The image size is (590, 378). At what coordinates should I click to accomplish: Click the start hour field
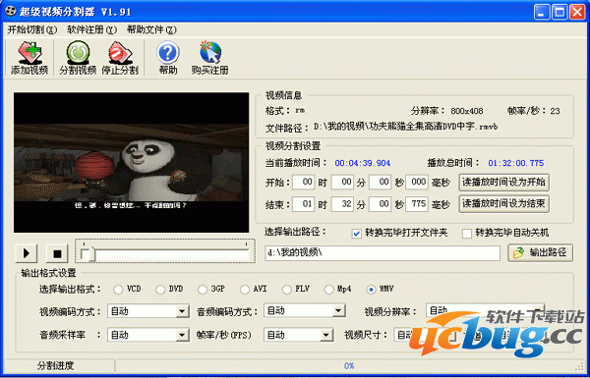pyautogui.click(x=303, y=183)
